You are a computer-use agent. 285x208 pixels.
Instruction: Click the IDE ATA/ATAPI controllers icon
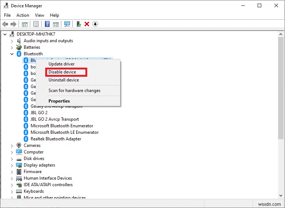(x=19, y=185)
